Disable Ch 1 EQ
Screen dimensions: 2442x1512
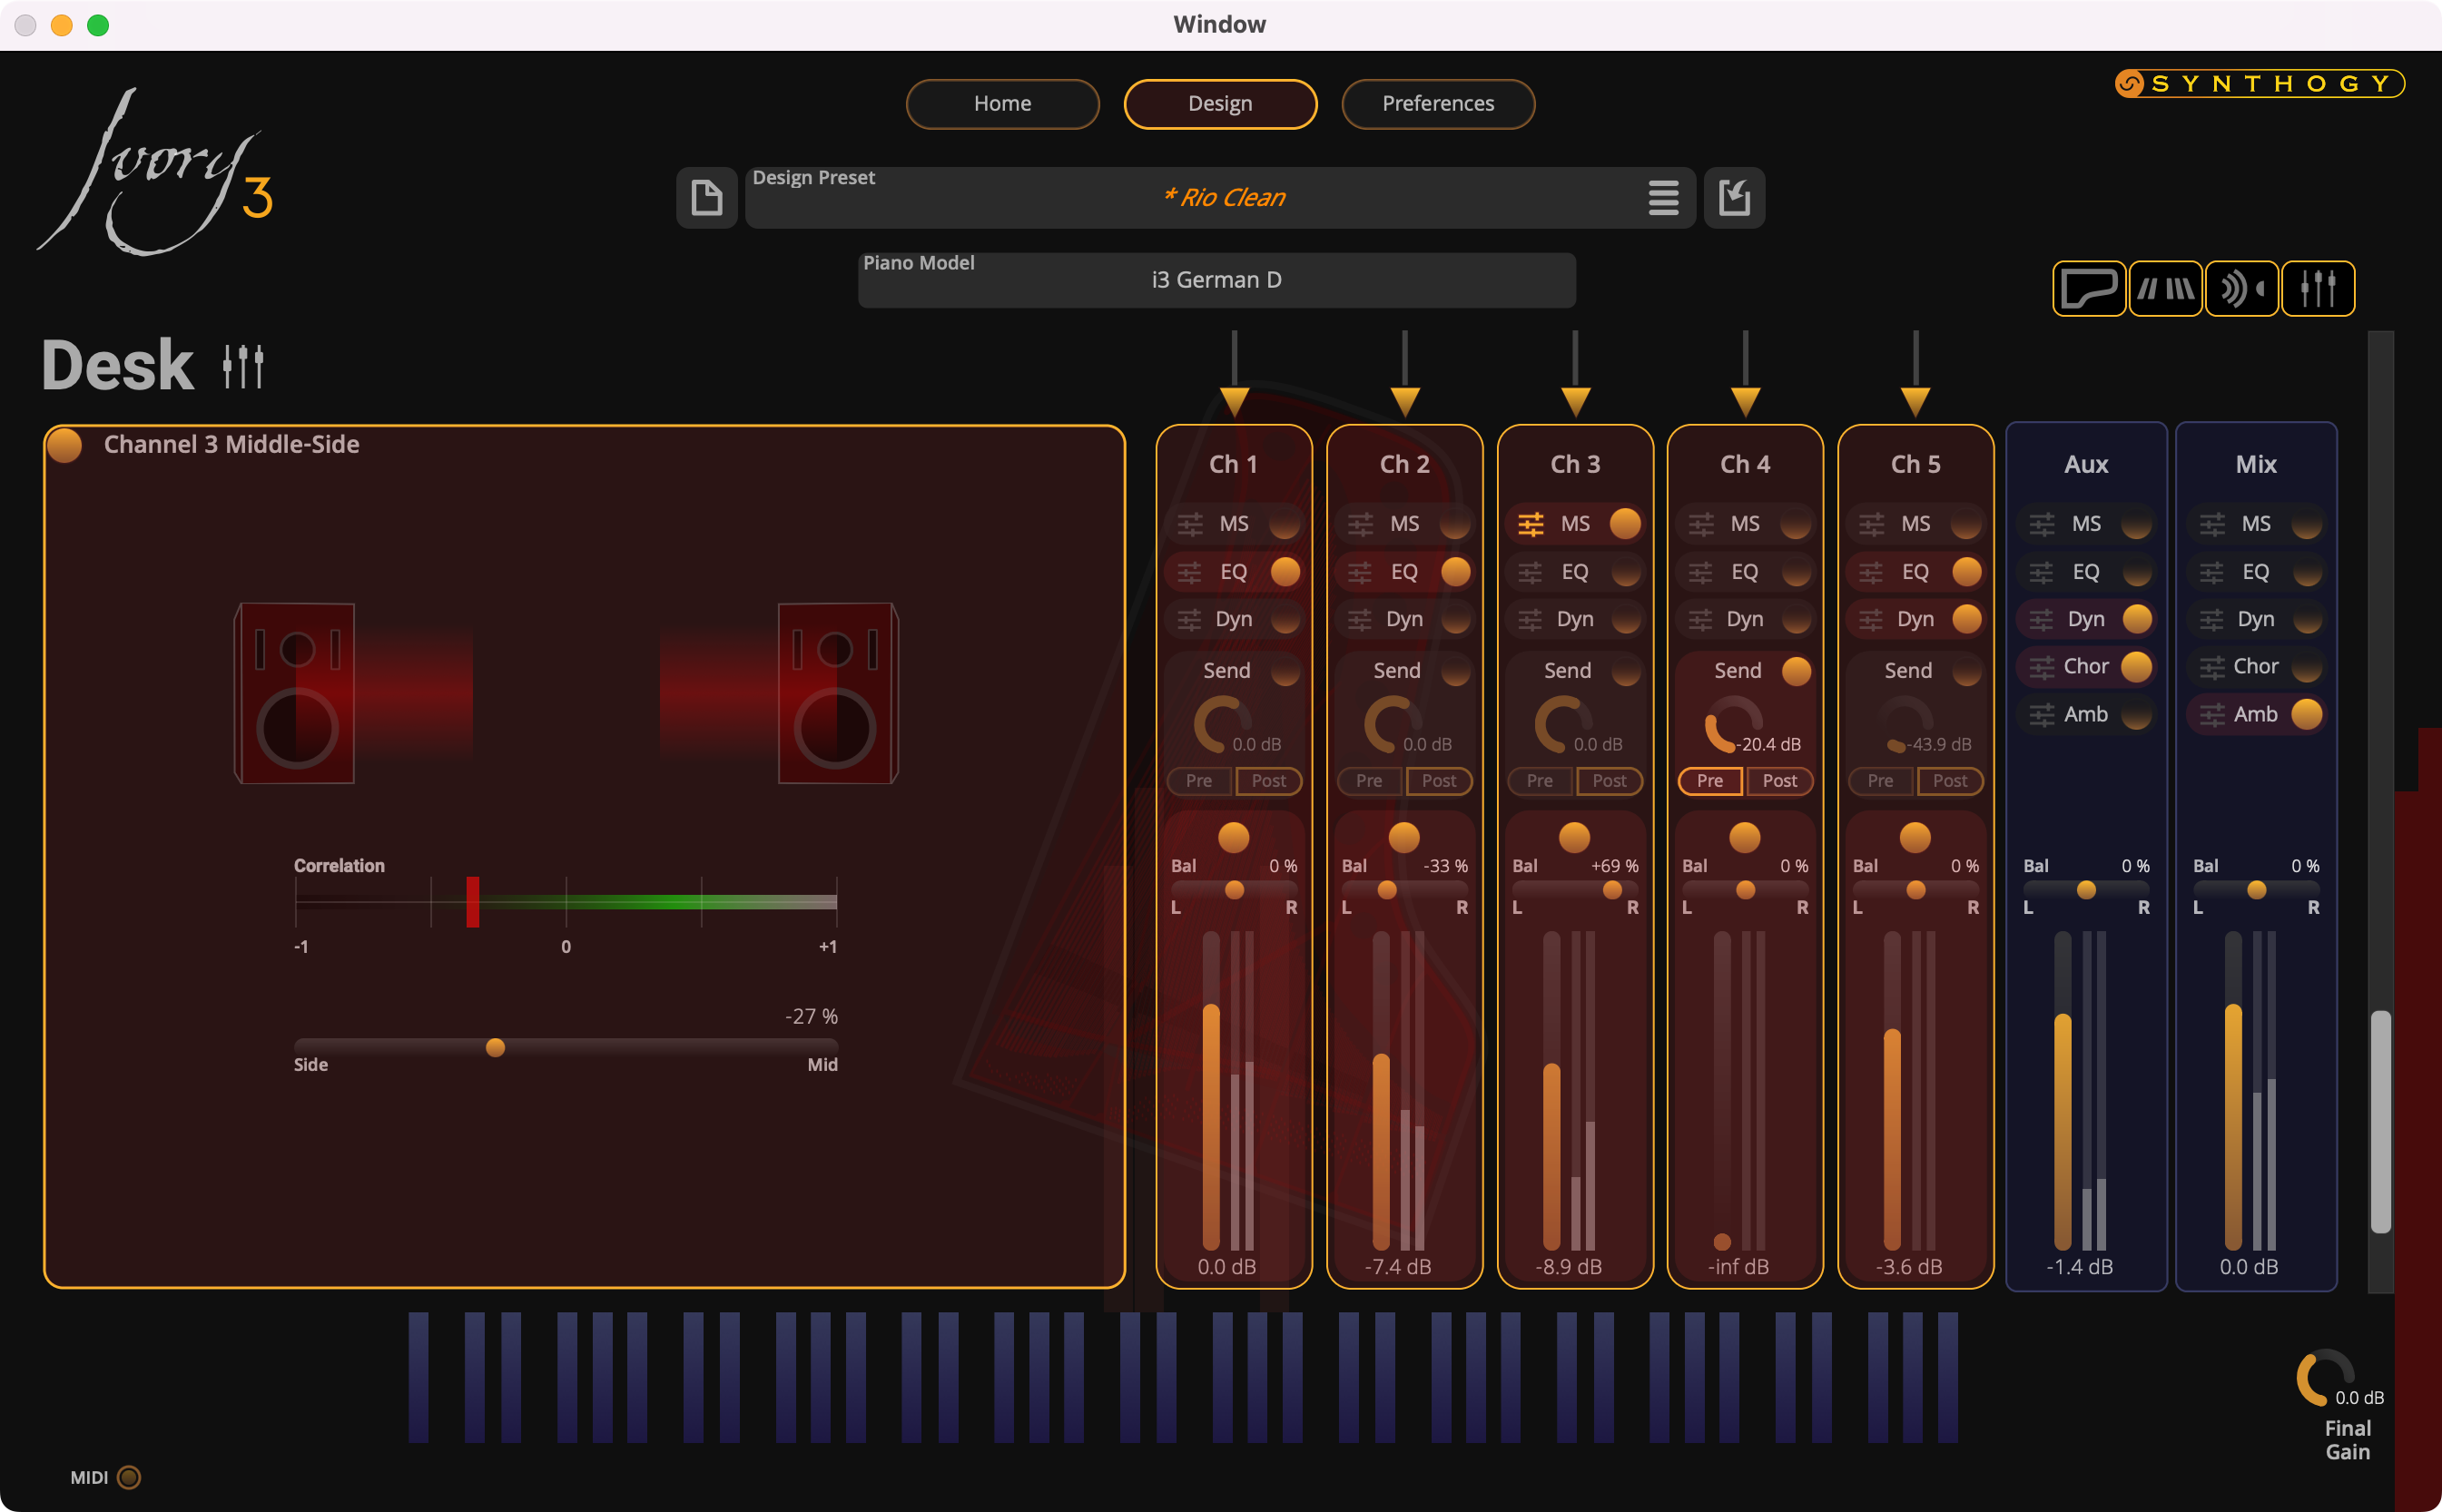coord(1284,572)
